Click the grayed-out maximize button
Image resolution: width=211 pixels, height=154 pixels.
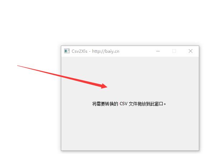click(174, 51)
